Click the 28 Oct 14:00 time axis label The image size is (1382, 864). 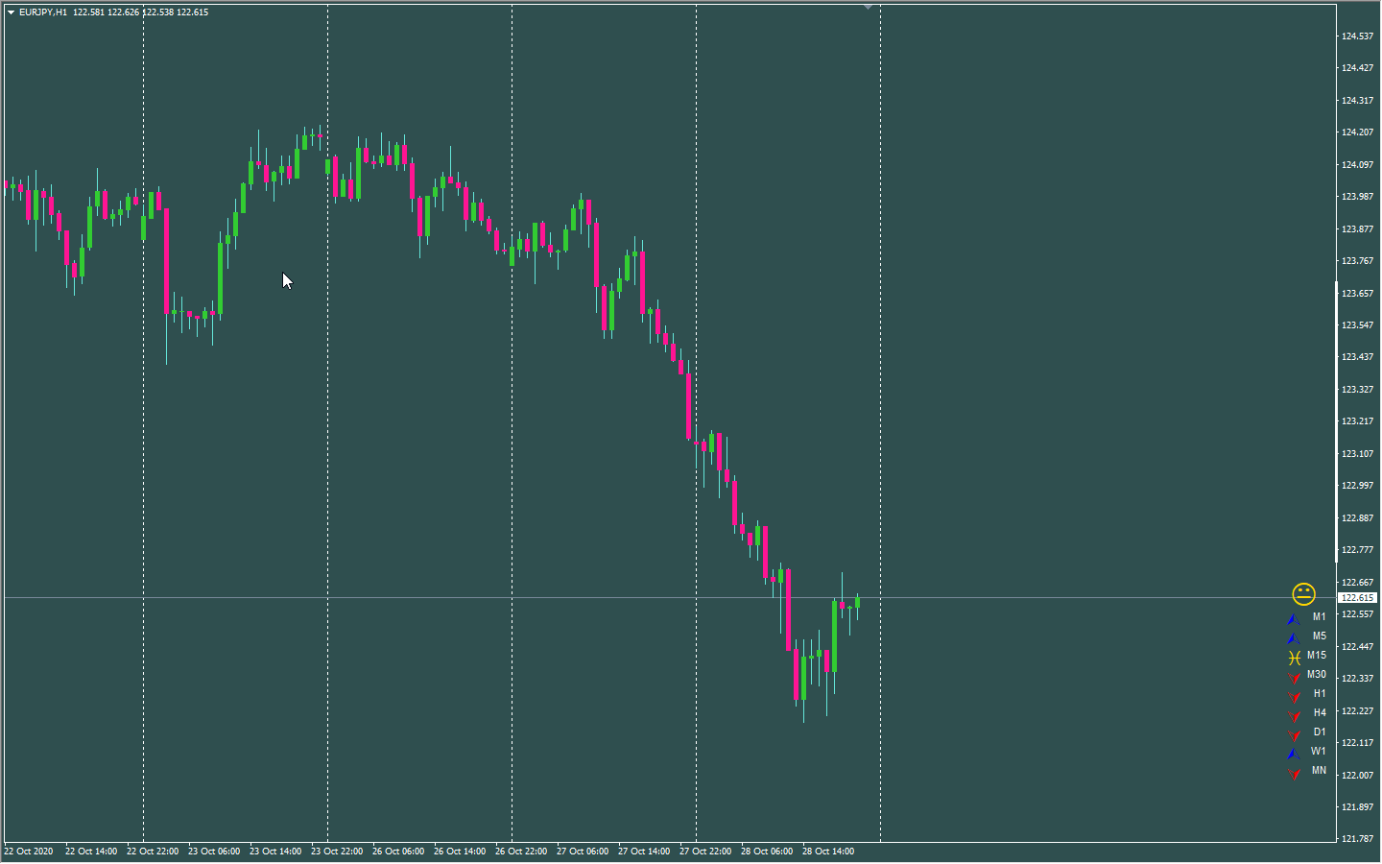point(828,852)
